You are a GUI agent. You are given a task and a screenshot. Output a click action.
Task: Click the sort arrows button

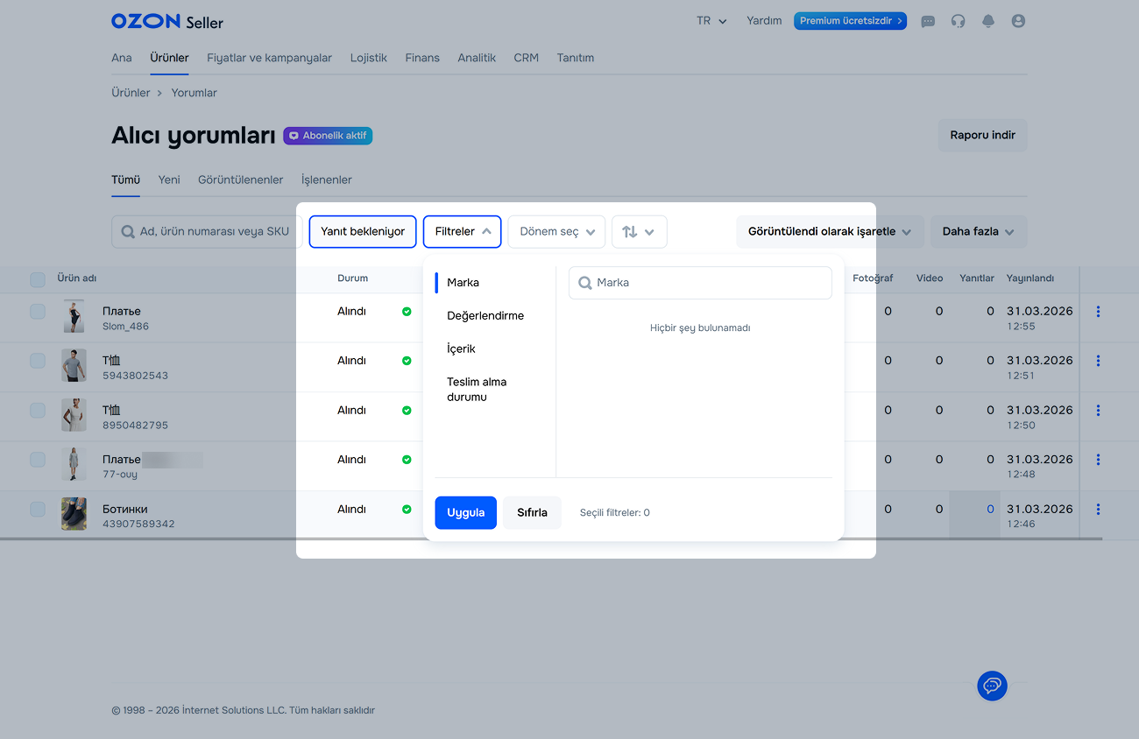point(639,232)
